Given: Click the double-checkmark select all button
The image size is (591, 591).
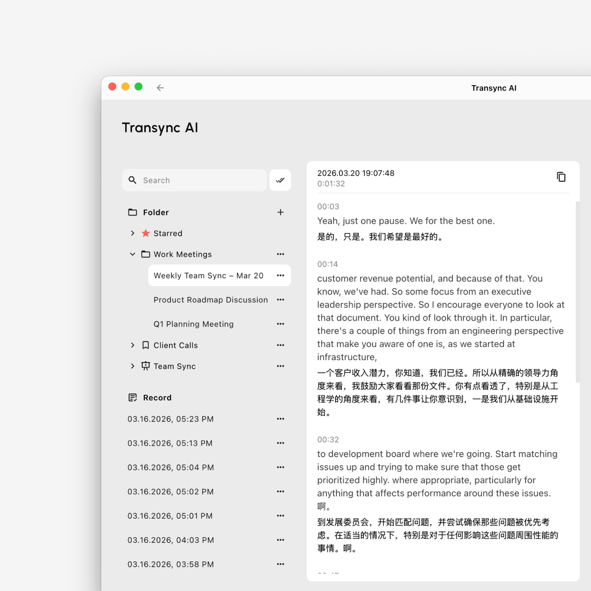Looking at the screenshot, I should tap(280, 180).
